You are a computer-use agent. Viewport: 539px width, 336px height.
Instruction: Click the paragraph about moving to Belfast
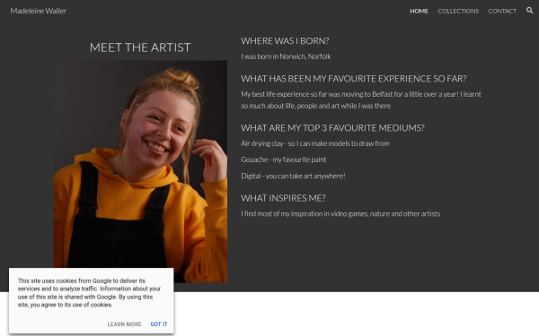coord(361,99)
